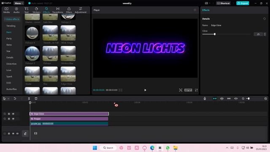Collapse the Video effects category list
Screen dimensions: 270x152
point(12,19)
